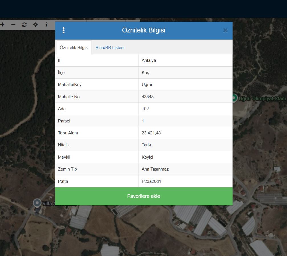287x256 pixels.
Task: Click the Mahalle No row label
Action: 69,97
